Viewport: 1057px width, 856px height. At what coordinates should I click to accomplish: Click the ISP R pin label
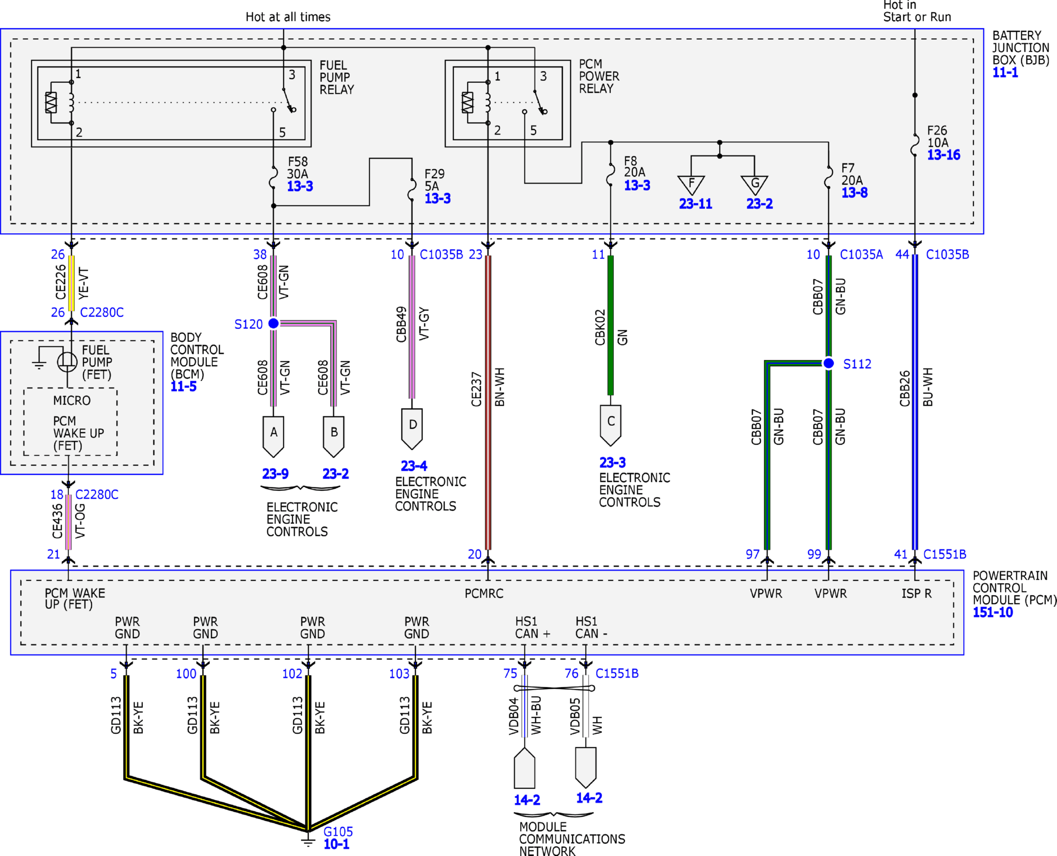[916, 593]
